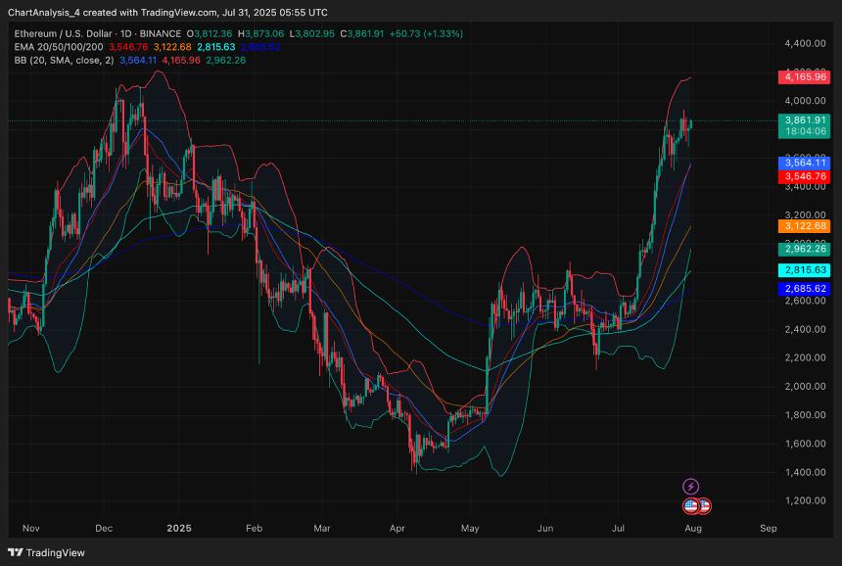Click the Aug label on the time axis
The width and height of the screenshot is (842, 566).
coord(693,528)
